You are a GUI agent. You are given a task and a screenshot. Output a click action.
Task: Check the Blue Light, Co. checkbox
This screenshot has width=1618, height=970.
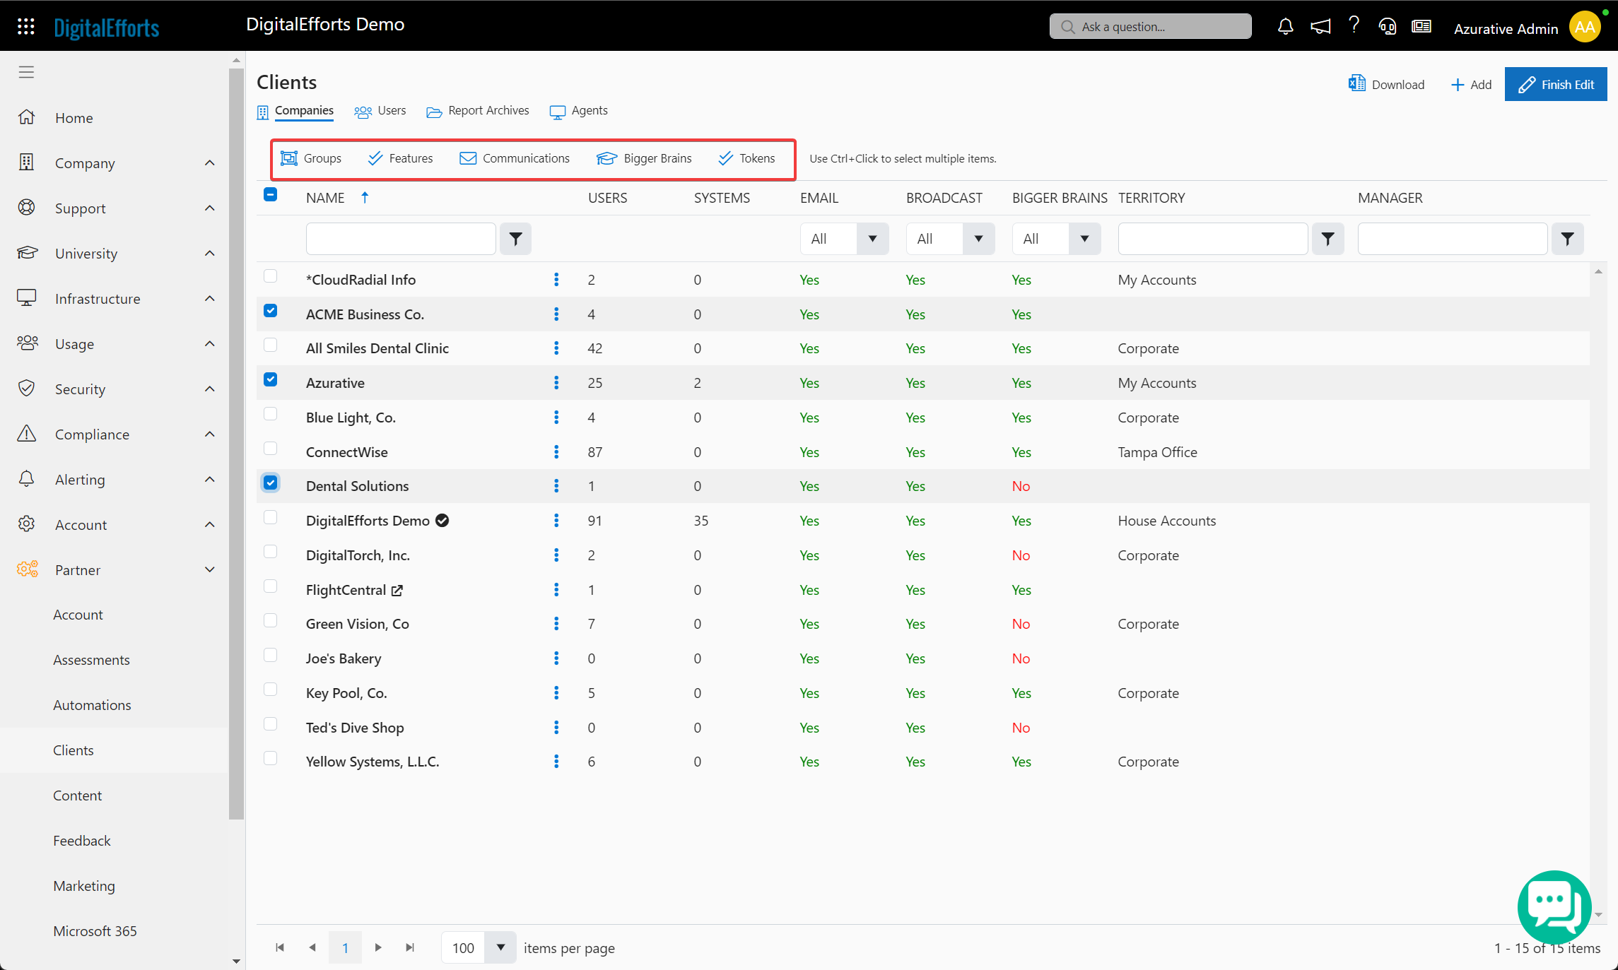(270, 414)
